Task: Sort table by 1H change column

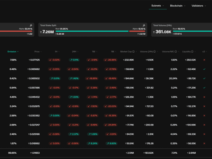Action: [57, 52]
